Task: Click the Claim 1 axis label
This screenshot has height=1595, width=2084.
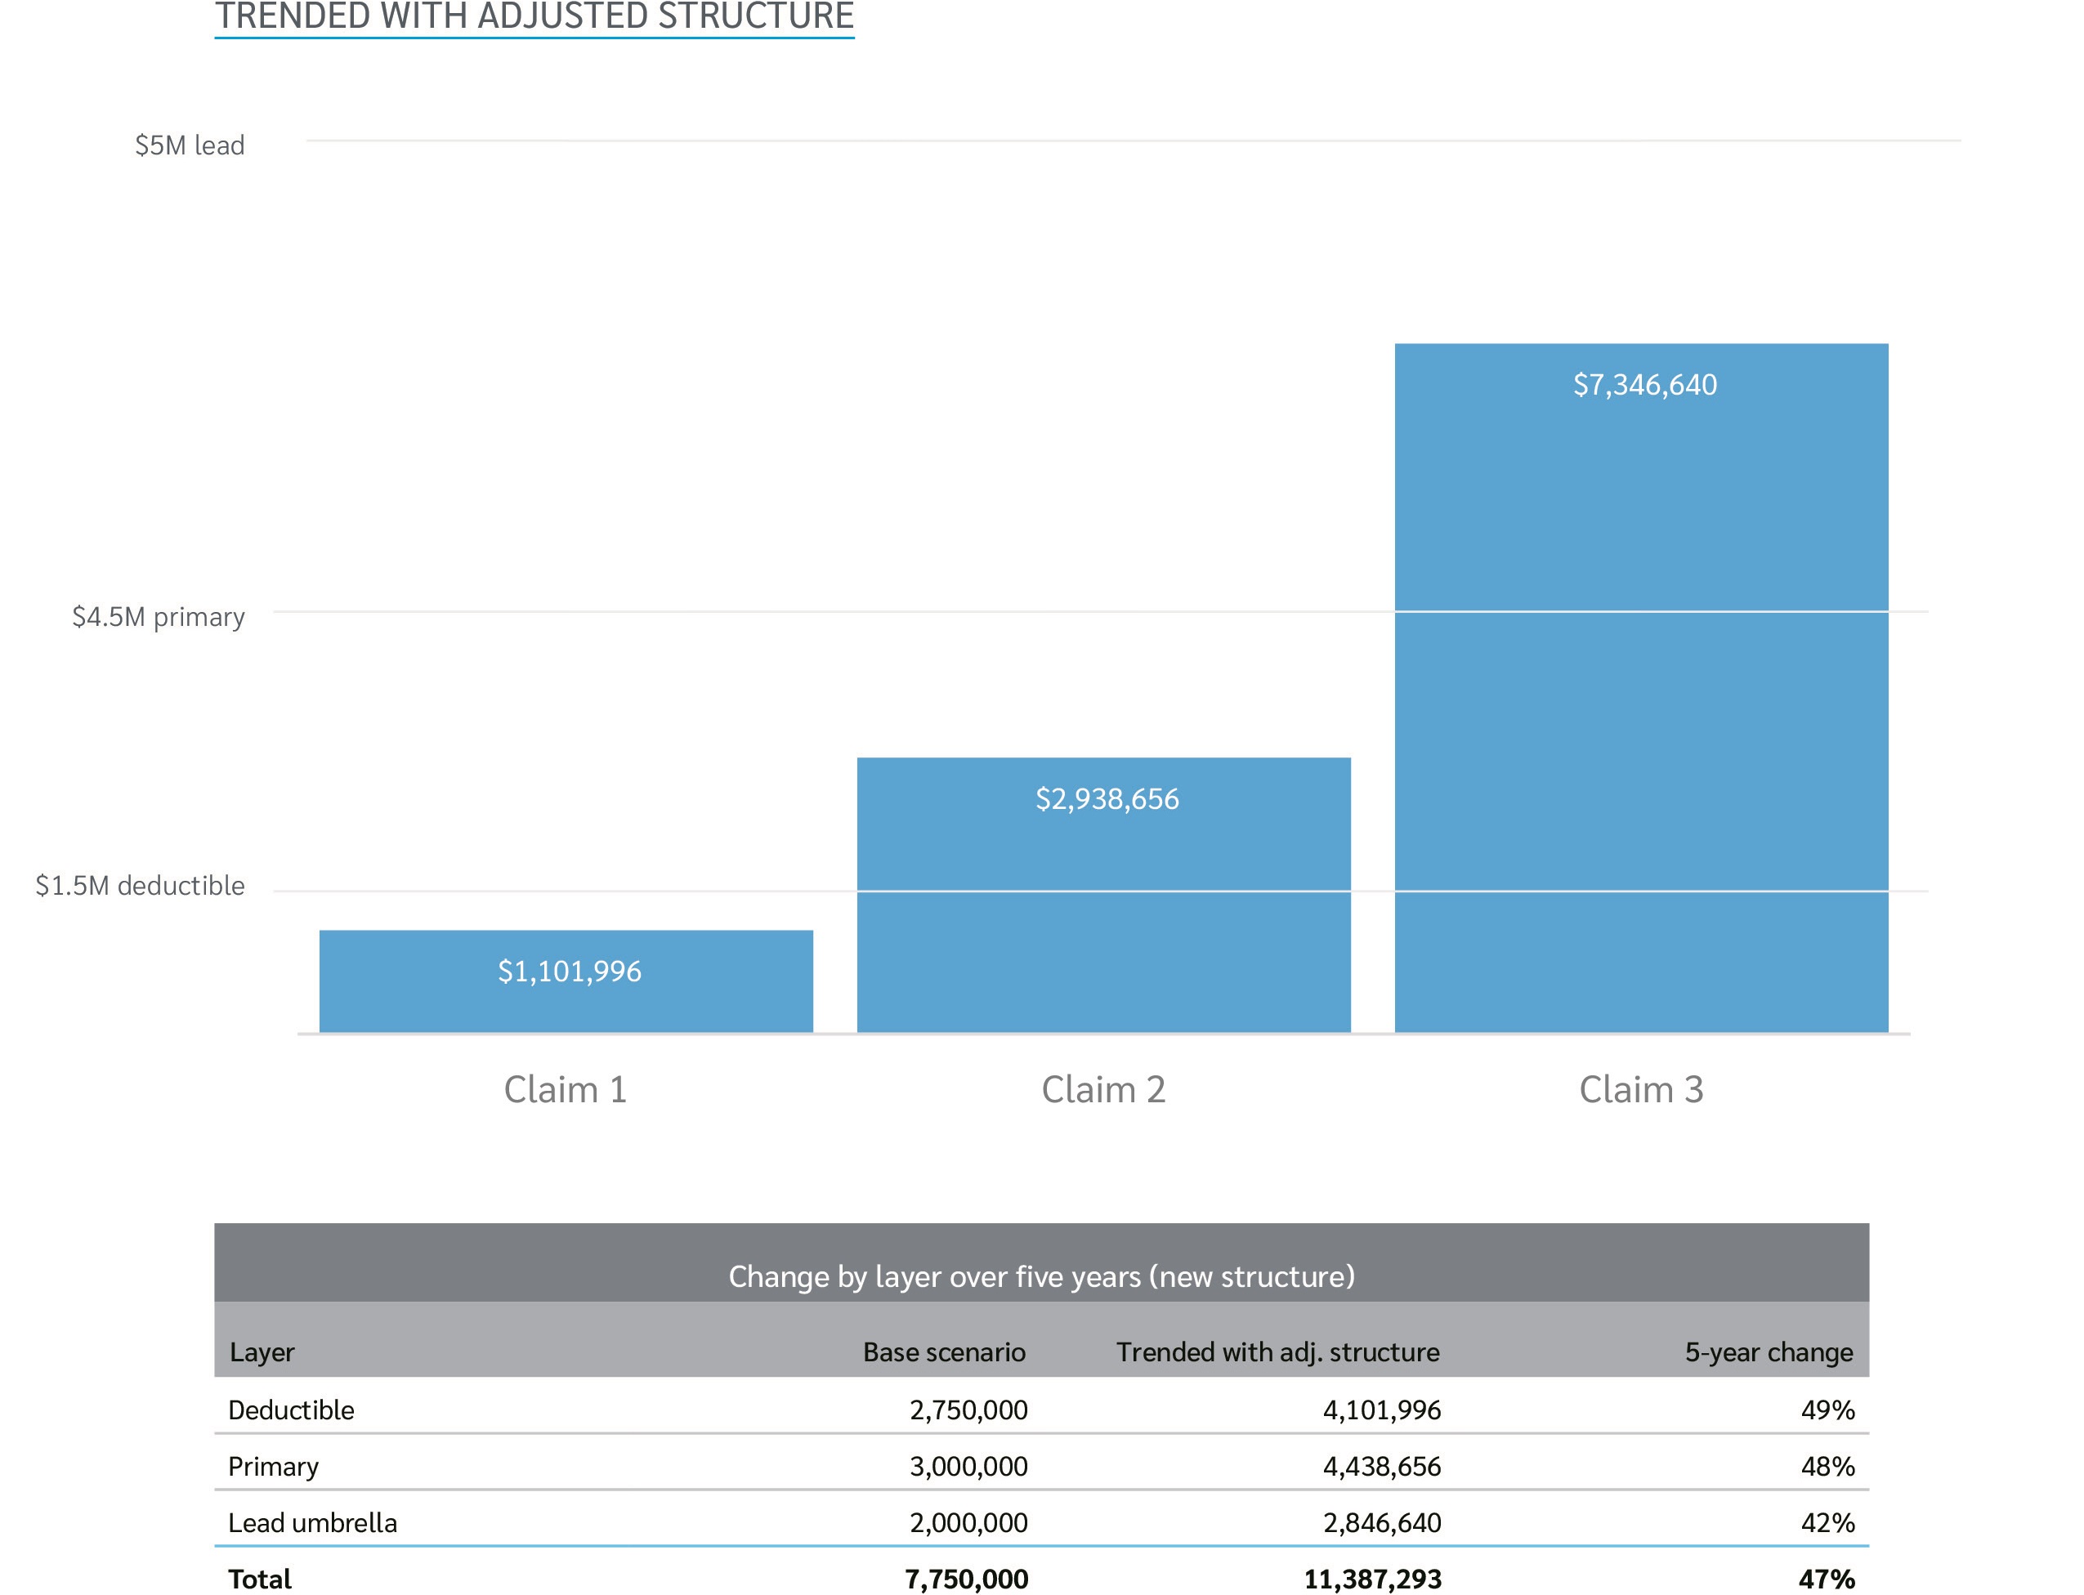Action: [x=565, y=1089]
